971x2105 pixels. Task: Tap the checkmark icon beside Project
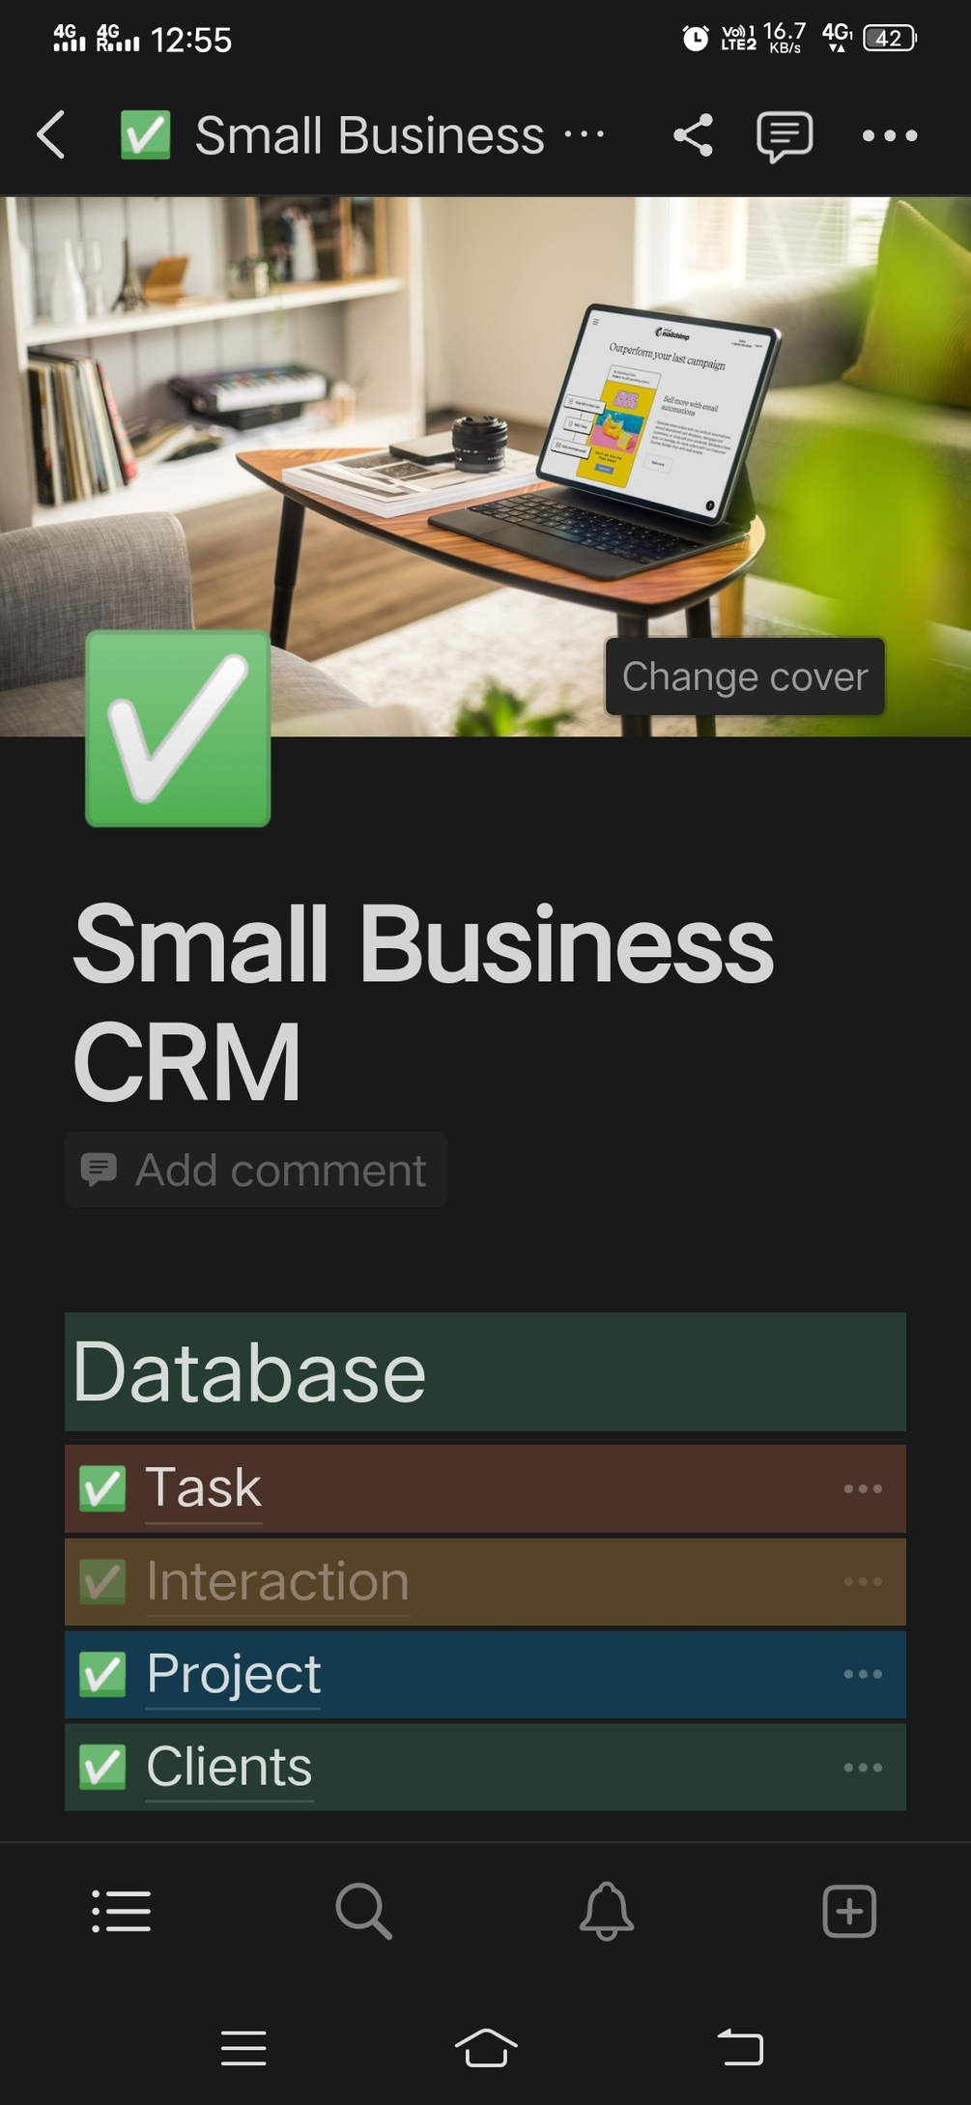[x=102, y=1674]
